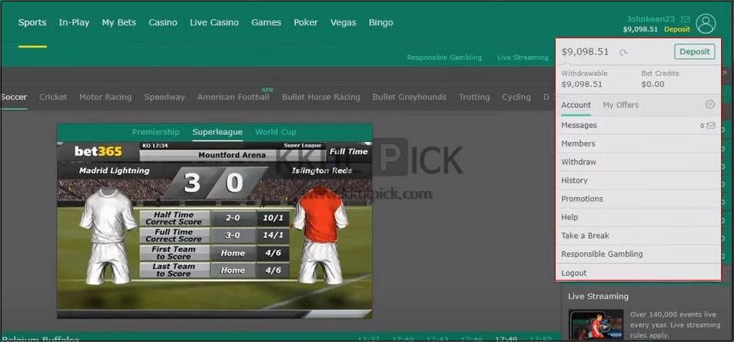The width and height of the screenshot is (734, 342).
Task: Open History in account menu
Action: pyautogui.click(x=638, y=180)
